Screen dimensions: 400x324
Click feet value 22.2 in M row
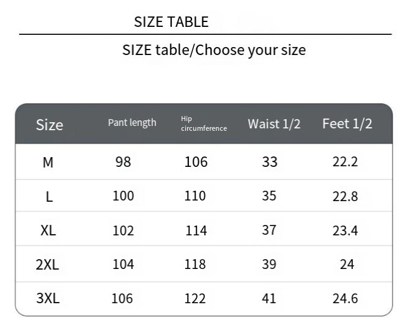(x=345, y=162)
